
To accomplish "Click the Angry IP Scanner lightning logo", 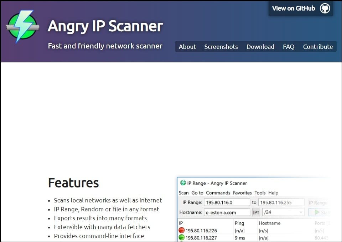I will click(23, 26).
